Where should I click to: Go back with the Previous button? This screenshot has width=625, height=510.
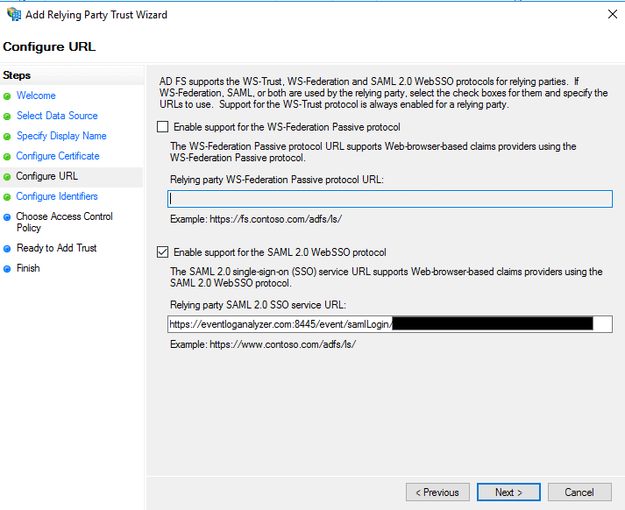click(x=437, y=492)
